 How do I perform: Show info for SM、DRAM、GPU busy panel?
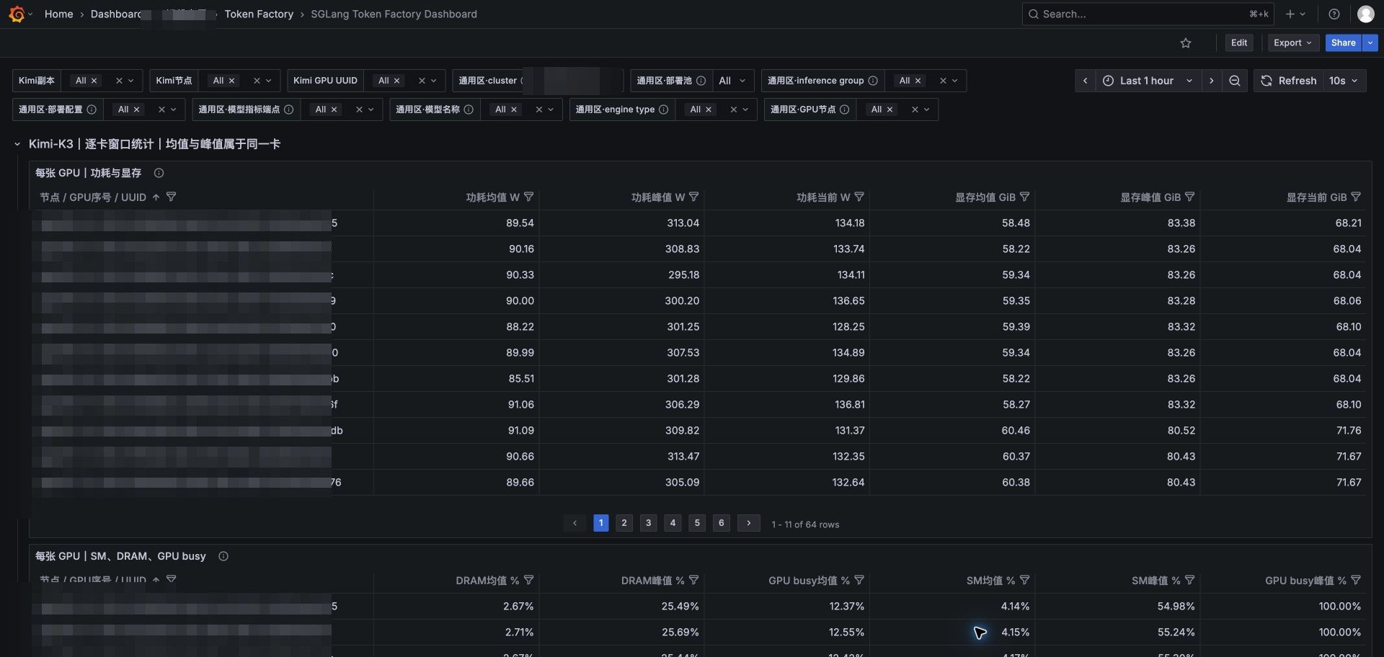(223, 556)
